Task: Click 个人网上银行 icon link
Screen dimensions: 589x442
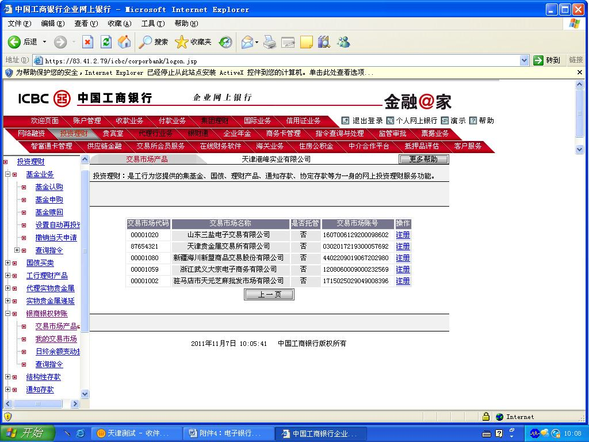Action: (391, 121)
